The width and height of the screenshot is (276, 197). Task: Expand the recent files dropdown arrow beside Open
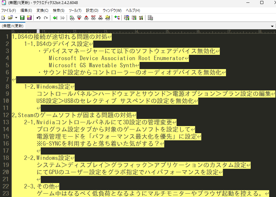pyautogui.click(x=16, y=18)
